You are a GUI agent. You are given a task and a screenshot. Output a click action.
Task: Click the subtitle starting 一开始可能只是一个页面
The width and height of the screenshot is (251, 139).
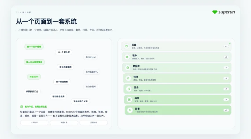(65, 30)
